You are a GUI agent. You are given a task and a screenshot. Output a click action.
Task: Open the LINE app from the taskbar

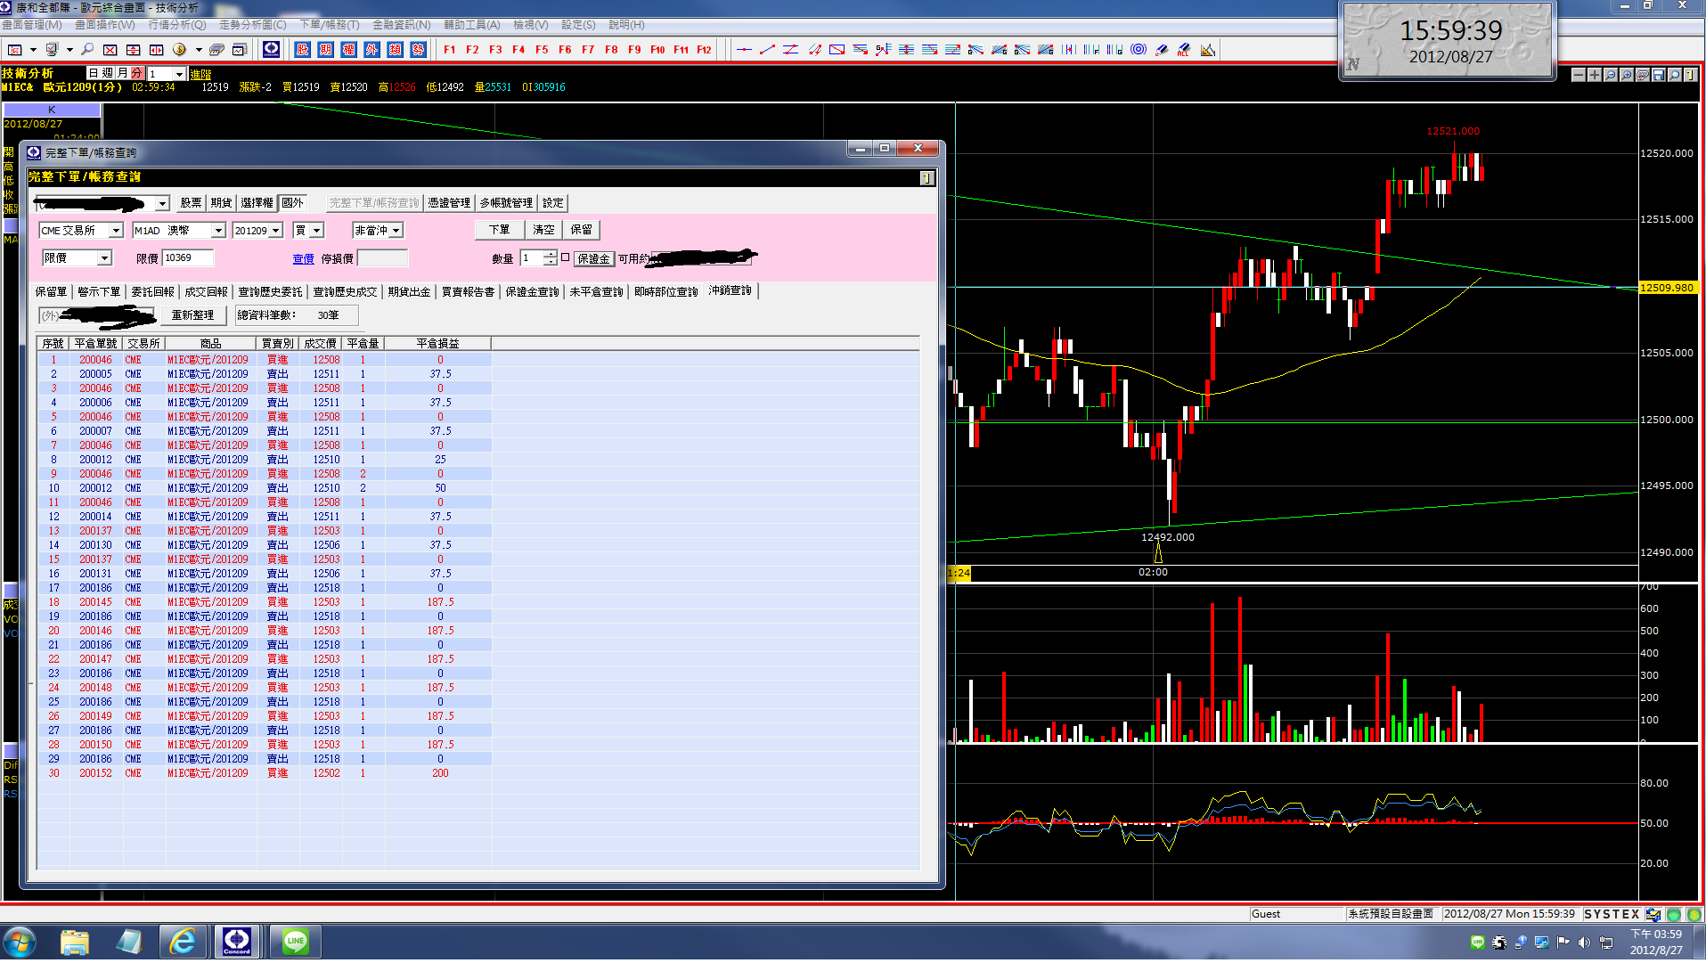click(x=295, y=942)
